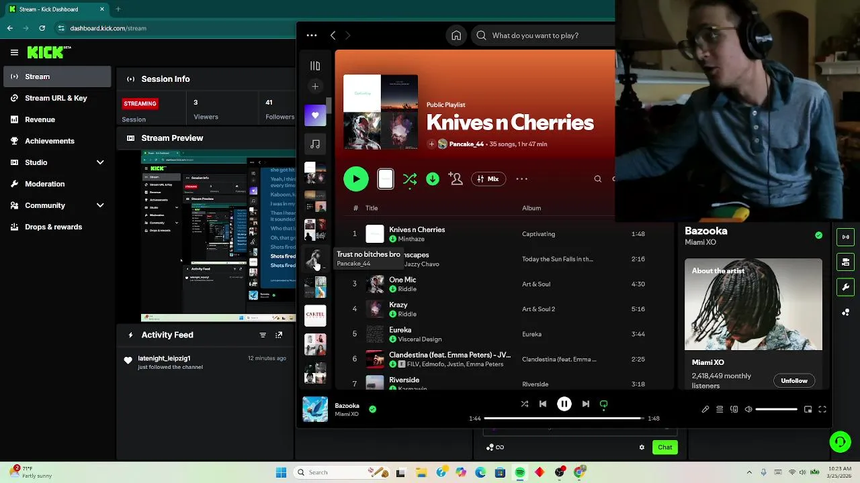
Task: Go to previous track in player bar
Action: (x=543, y=404)
